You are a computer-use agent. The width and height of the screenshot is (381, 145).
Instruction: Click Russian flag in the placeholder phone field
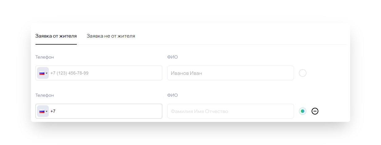pos(42,73)
